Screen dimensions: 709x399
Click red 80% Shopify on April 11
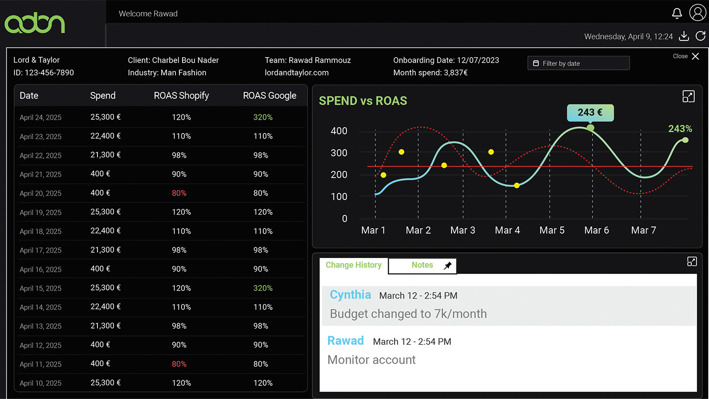(x=179, y=364)
